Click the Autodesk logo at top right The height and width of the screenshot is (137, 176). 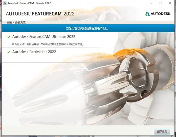click(x=158, y=14)
